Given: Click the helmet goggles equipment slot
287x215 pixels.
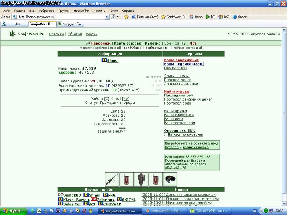Looking at the screenshot, I should (x=170, y=179).
